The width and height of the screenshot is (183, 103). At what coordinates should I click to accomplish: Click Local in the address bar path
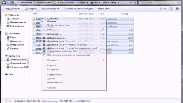[x=104, y=3]
